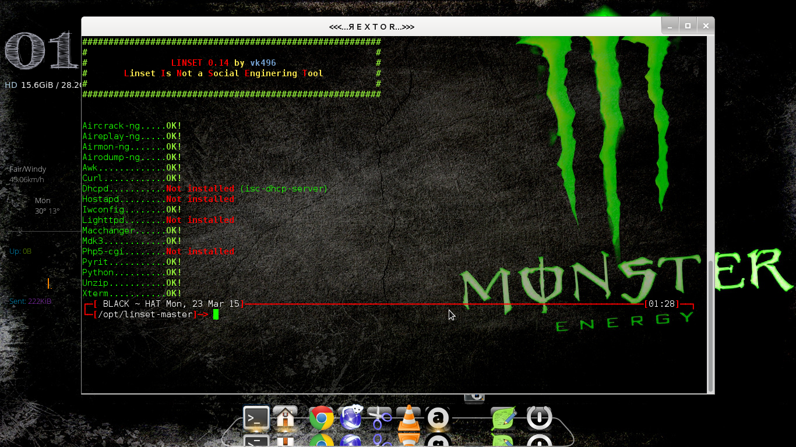Close the REXTOR terminal window

(x=706, y=26)
